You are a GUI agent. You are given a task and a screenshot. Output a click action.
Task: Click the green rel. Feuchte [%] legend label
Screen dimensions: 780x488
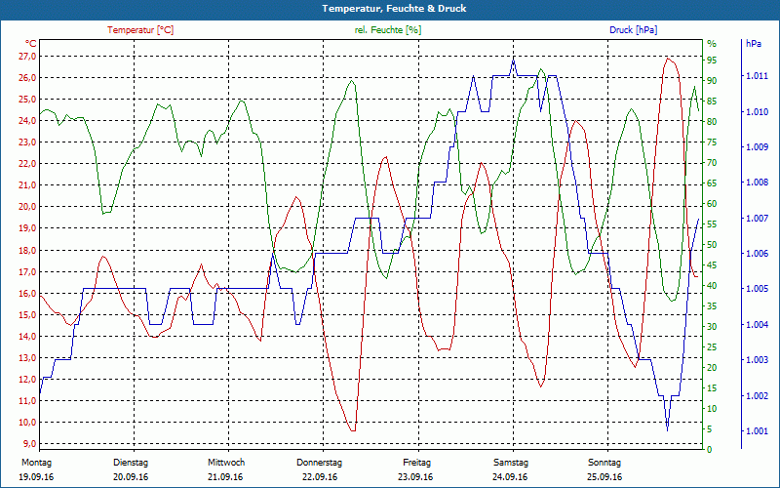tap(388, 30)
